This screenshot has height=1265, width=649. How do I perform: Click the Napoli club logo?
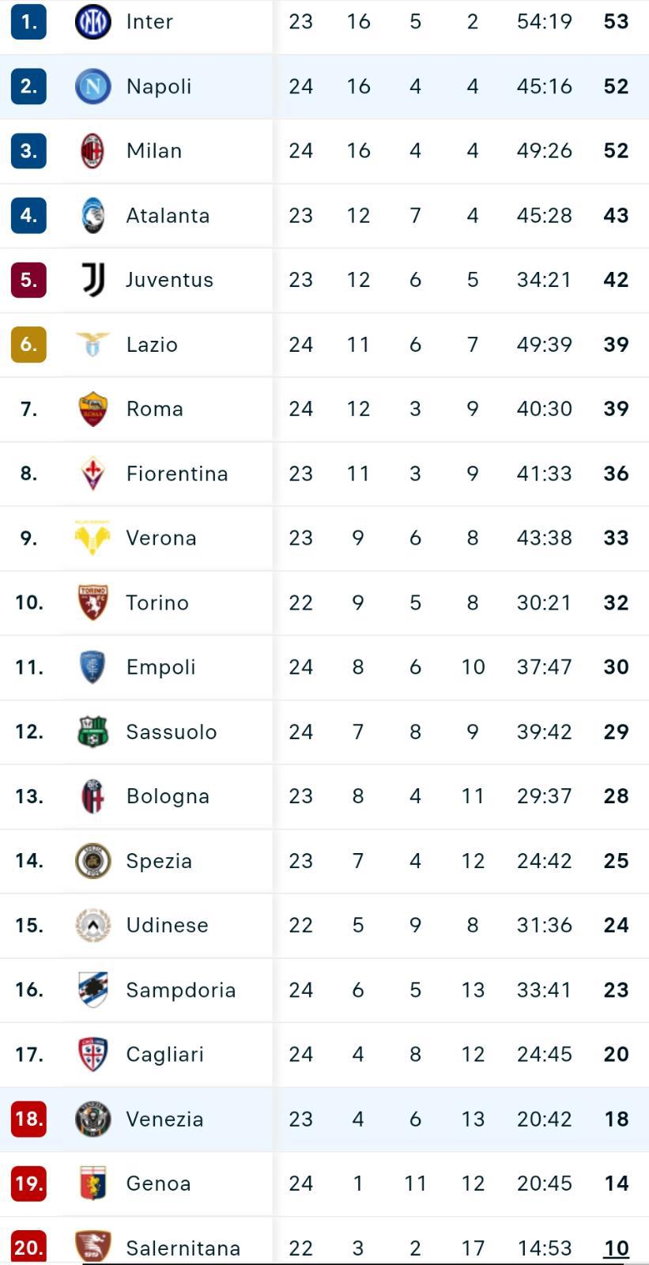click(x=92, y=86)
